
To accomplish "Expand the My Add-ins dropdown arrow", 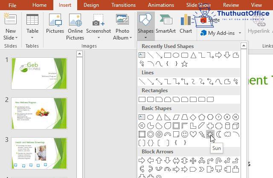I will [x=240, y=33].
